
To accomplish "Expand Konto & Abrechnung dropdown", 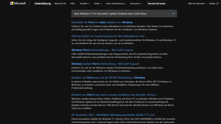I will [x=116, y=4].
